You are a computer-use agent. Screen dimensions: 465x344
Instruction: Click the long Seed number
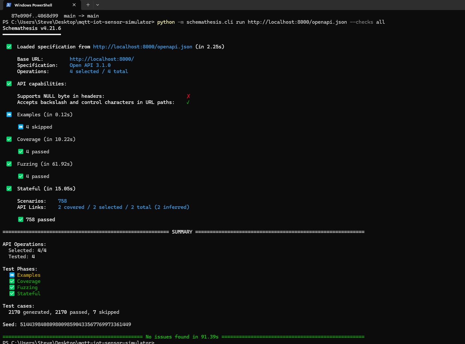[76, 325]
